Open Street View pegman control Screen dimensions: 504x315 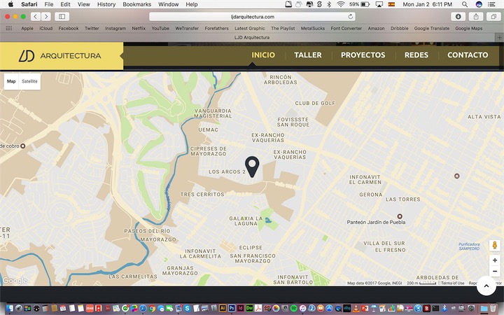[x=495, y=246]
